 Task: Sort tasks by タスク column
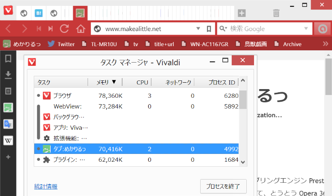tap(61, 82)
